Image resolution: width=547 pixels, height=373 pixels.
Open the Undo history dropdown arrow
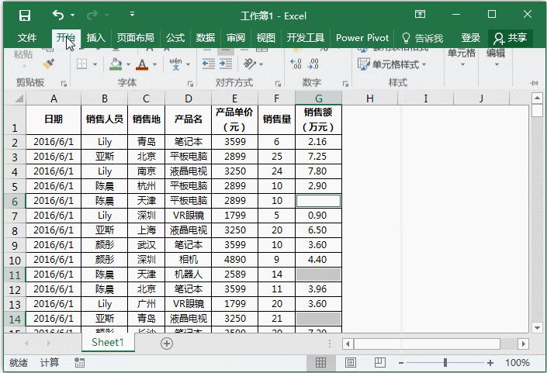73,15
